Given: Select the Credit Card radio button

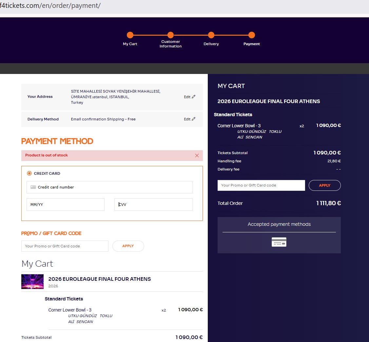Looking at the screenshot, I should (x=29, y=173).
